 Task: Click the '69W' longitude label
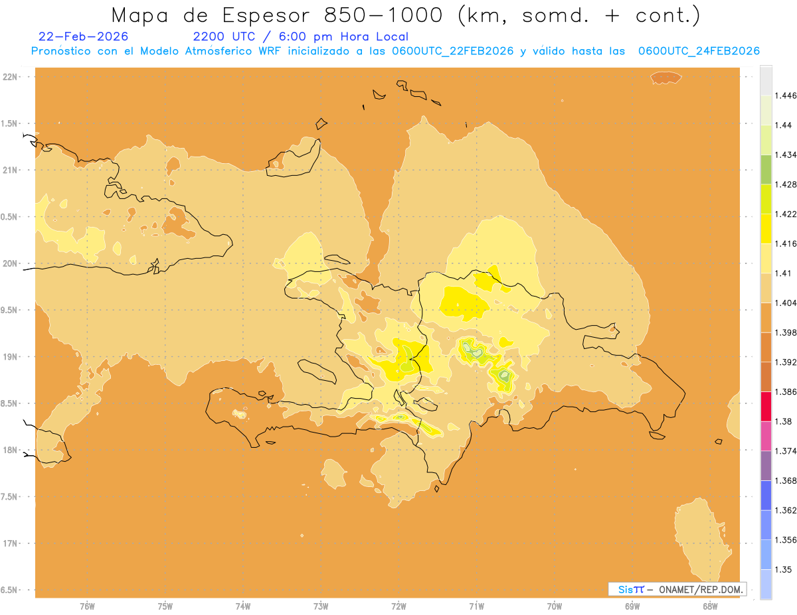(x=632, y=606)
